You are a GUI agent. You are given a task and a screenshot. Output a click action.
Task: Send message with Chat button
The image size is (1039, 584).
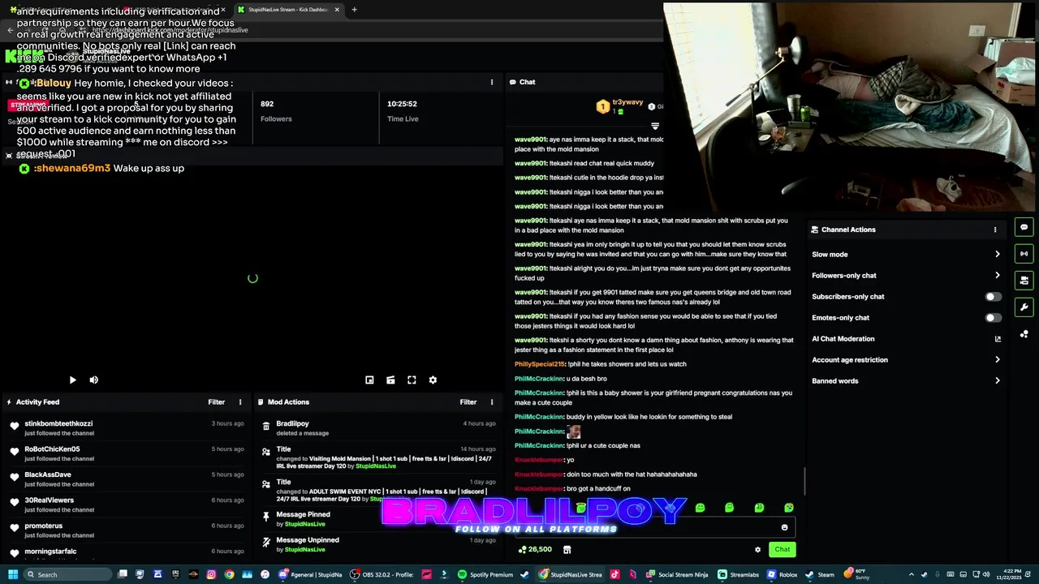[782, 550]
